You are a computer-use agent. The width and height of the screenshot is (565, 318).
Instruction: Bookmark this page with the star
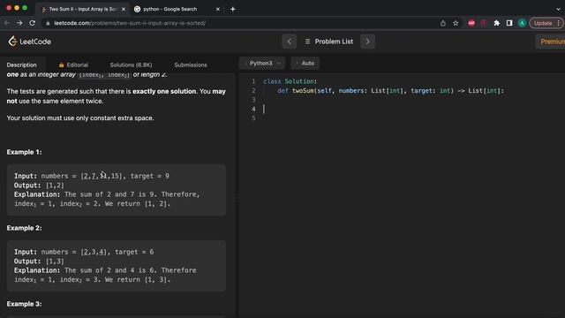(x=456, y=23)
